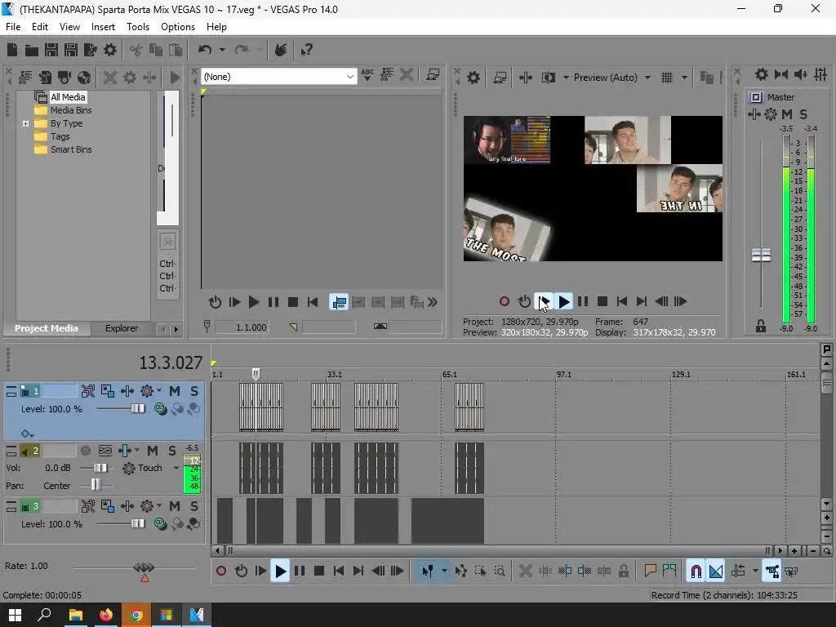Create a new project with toolbar icon
The width and height of the screenshot is (836, 627).
(x=12, y=50)
